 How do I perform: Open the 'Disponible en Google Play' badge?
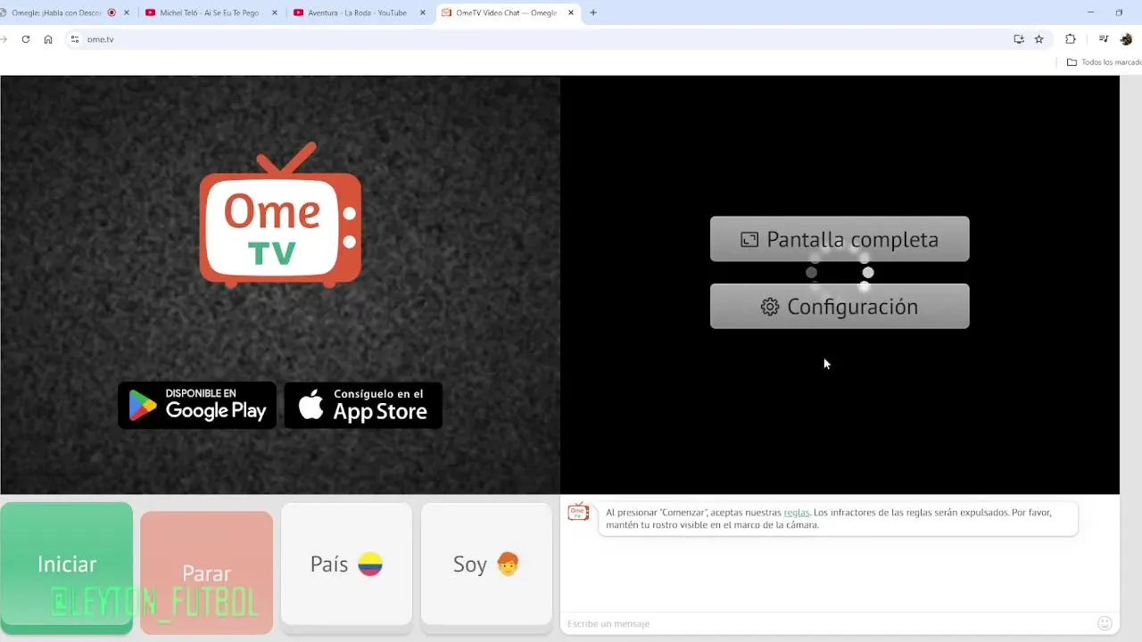(197, 405)
